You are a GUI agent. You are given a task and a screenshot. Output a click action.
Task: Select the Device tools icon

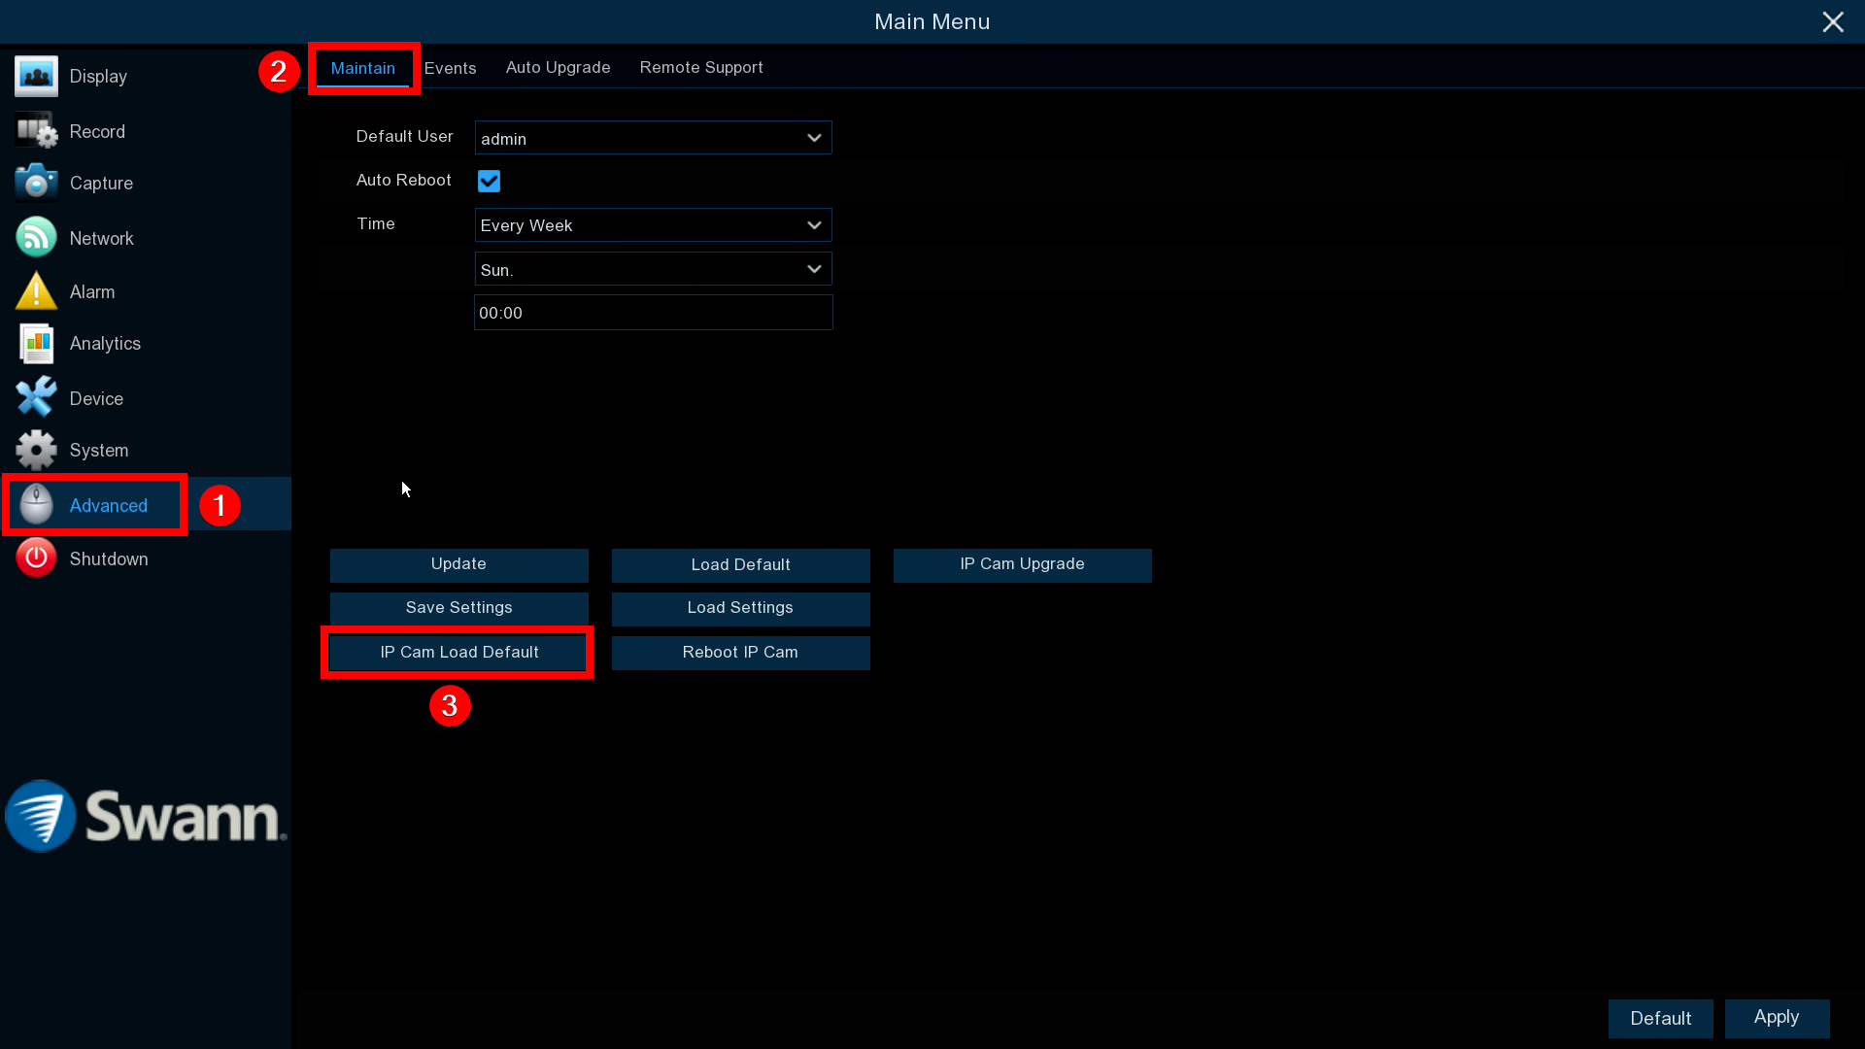click(x=36, y=398)
